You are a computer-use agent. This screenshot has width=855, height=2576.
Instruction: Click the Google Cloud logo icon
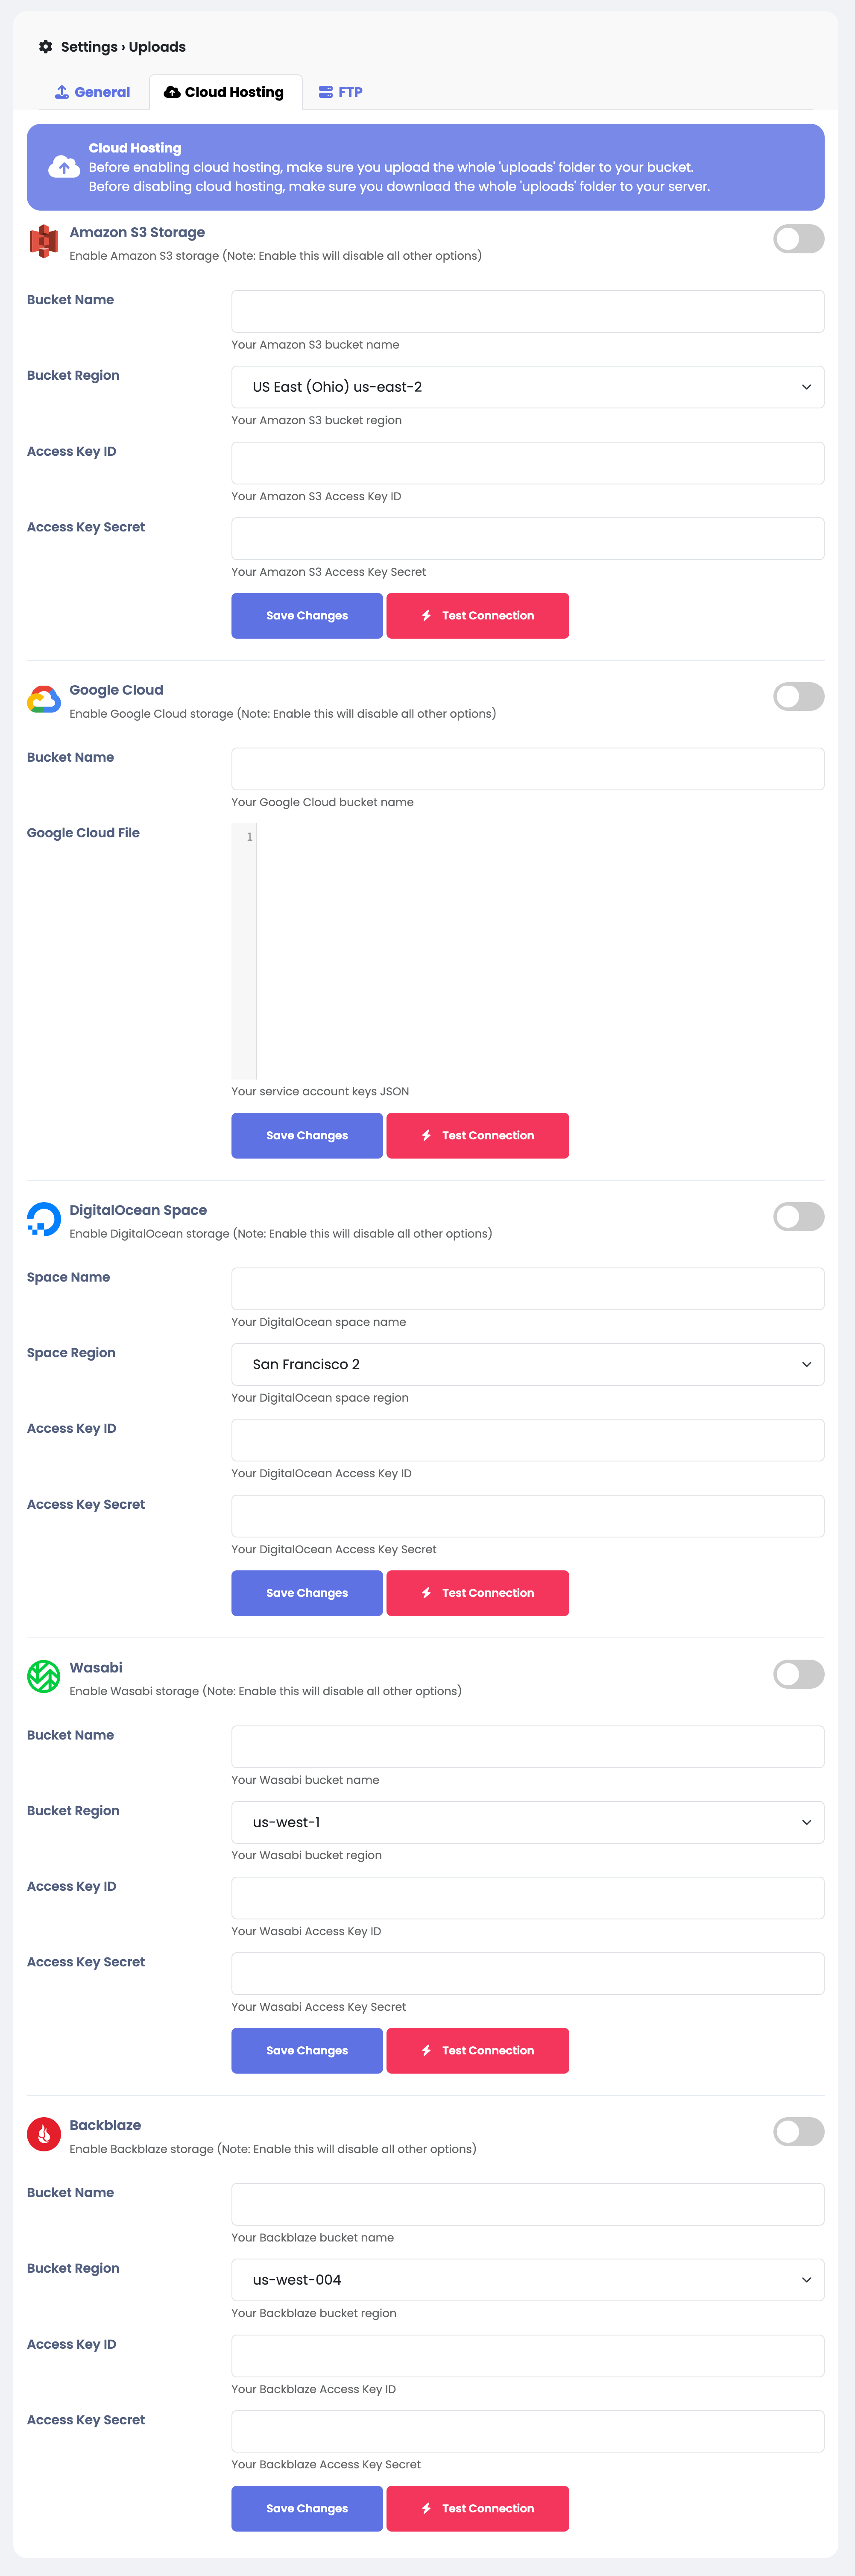coord(43,699)
